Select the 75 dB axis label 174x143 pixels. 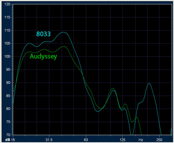click(x=8, y=122)
